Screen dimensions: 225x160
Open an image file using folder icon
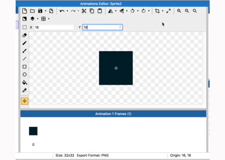[32, 11]
